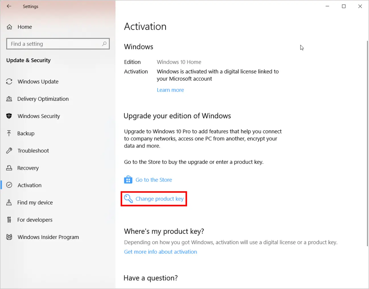Click the Find a setting search box
This screenshot has width=369, height=289.
(x=54, y=44)
